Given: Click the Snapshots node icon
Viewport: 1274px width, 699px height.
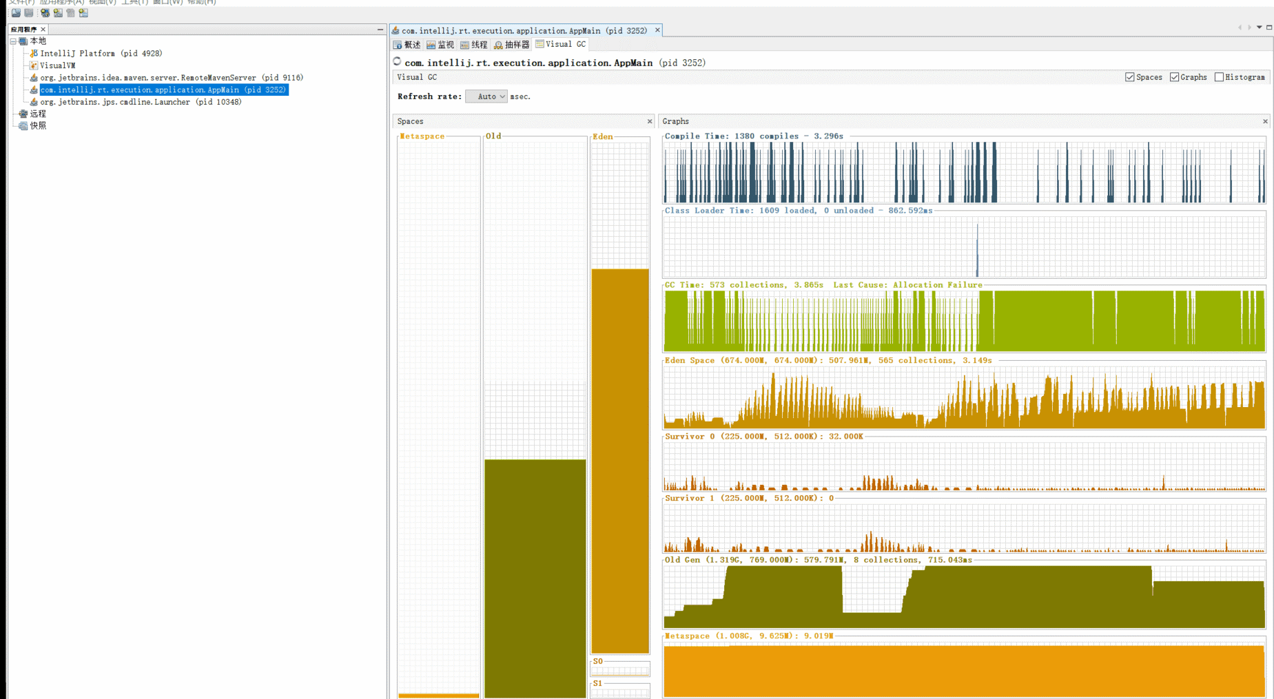Looking at the screenshot, I should tap(23, 126).
